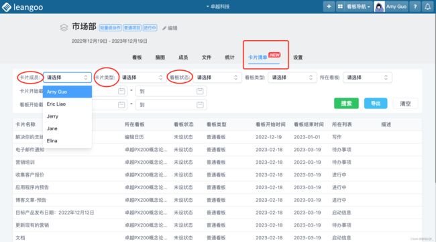This screenshot has height=242, width=436.
Task: Click the card date range 到 input
Action: click(171, 91)
